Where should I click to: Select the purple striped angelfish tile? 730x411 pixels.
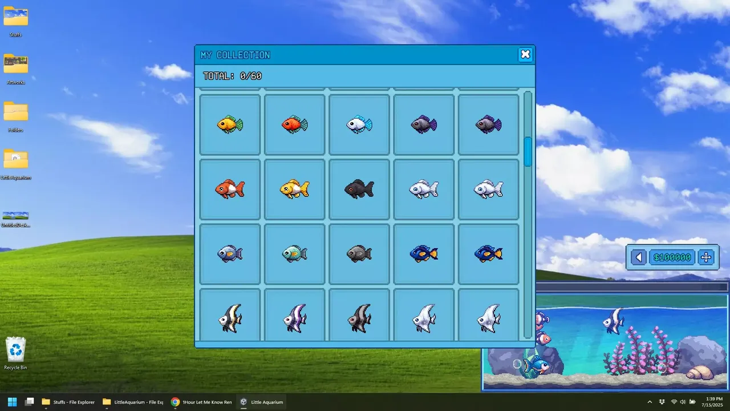pos(295,315)
